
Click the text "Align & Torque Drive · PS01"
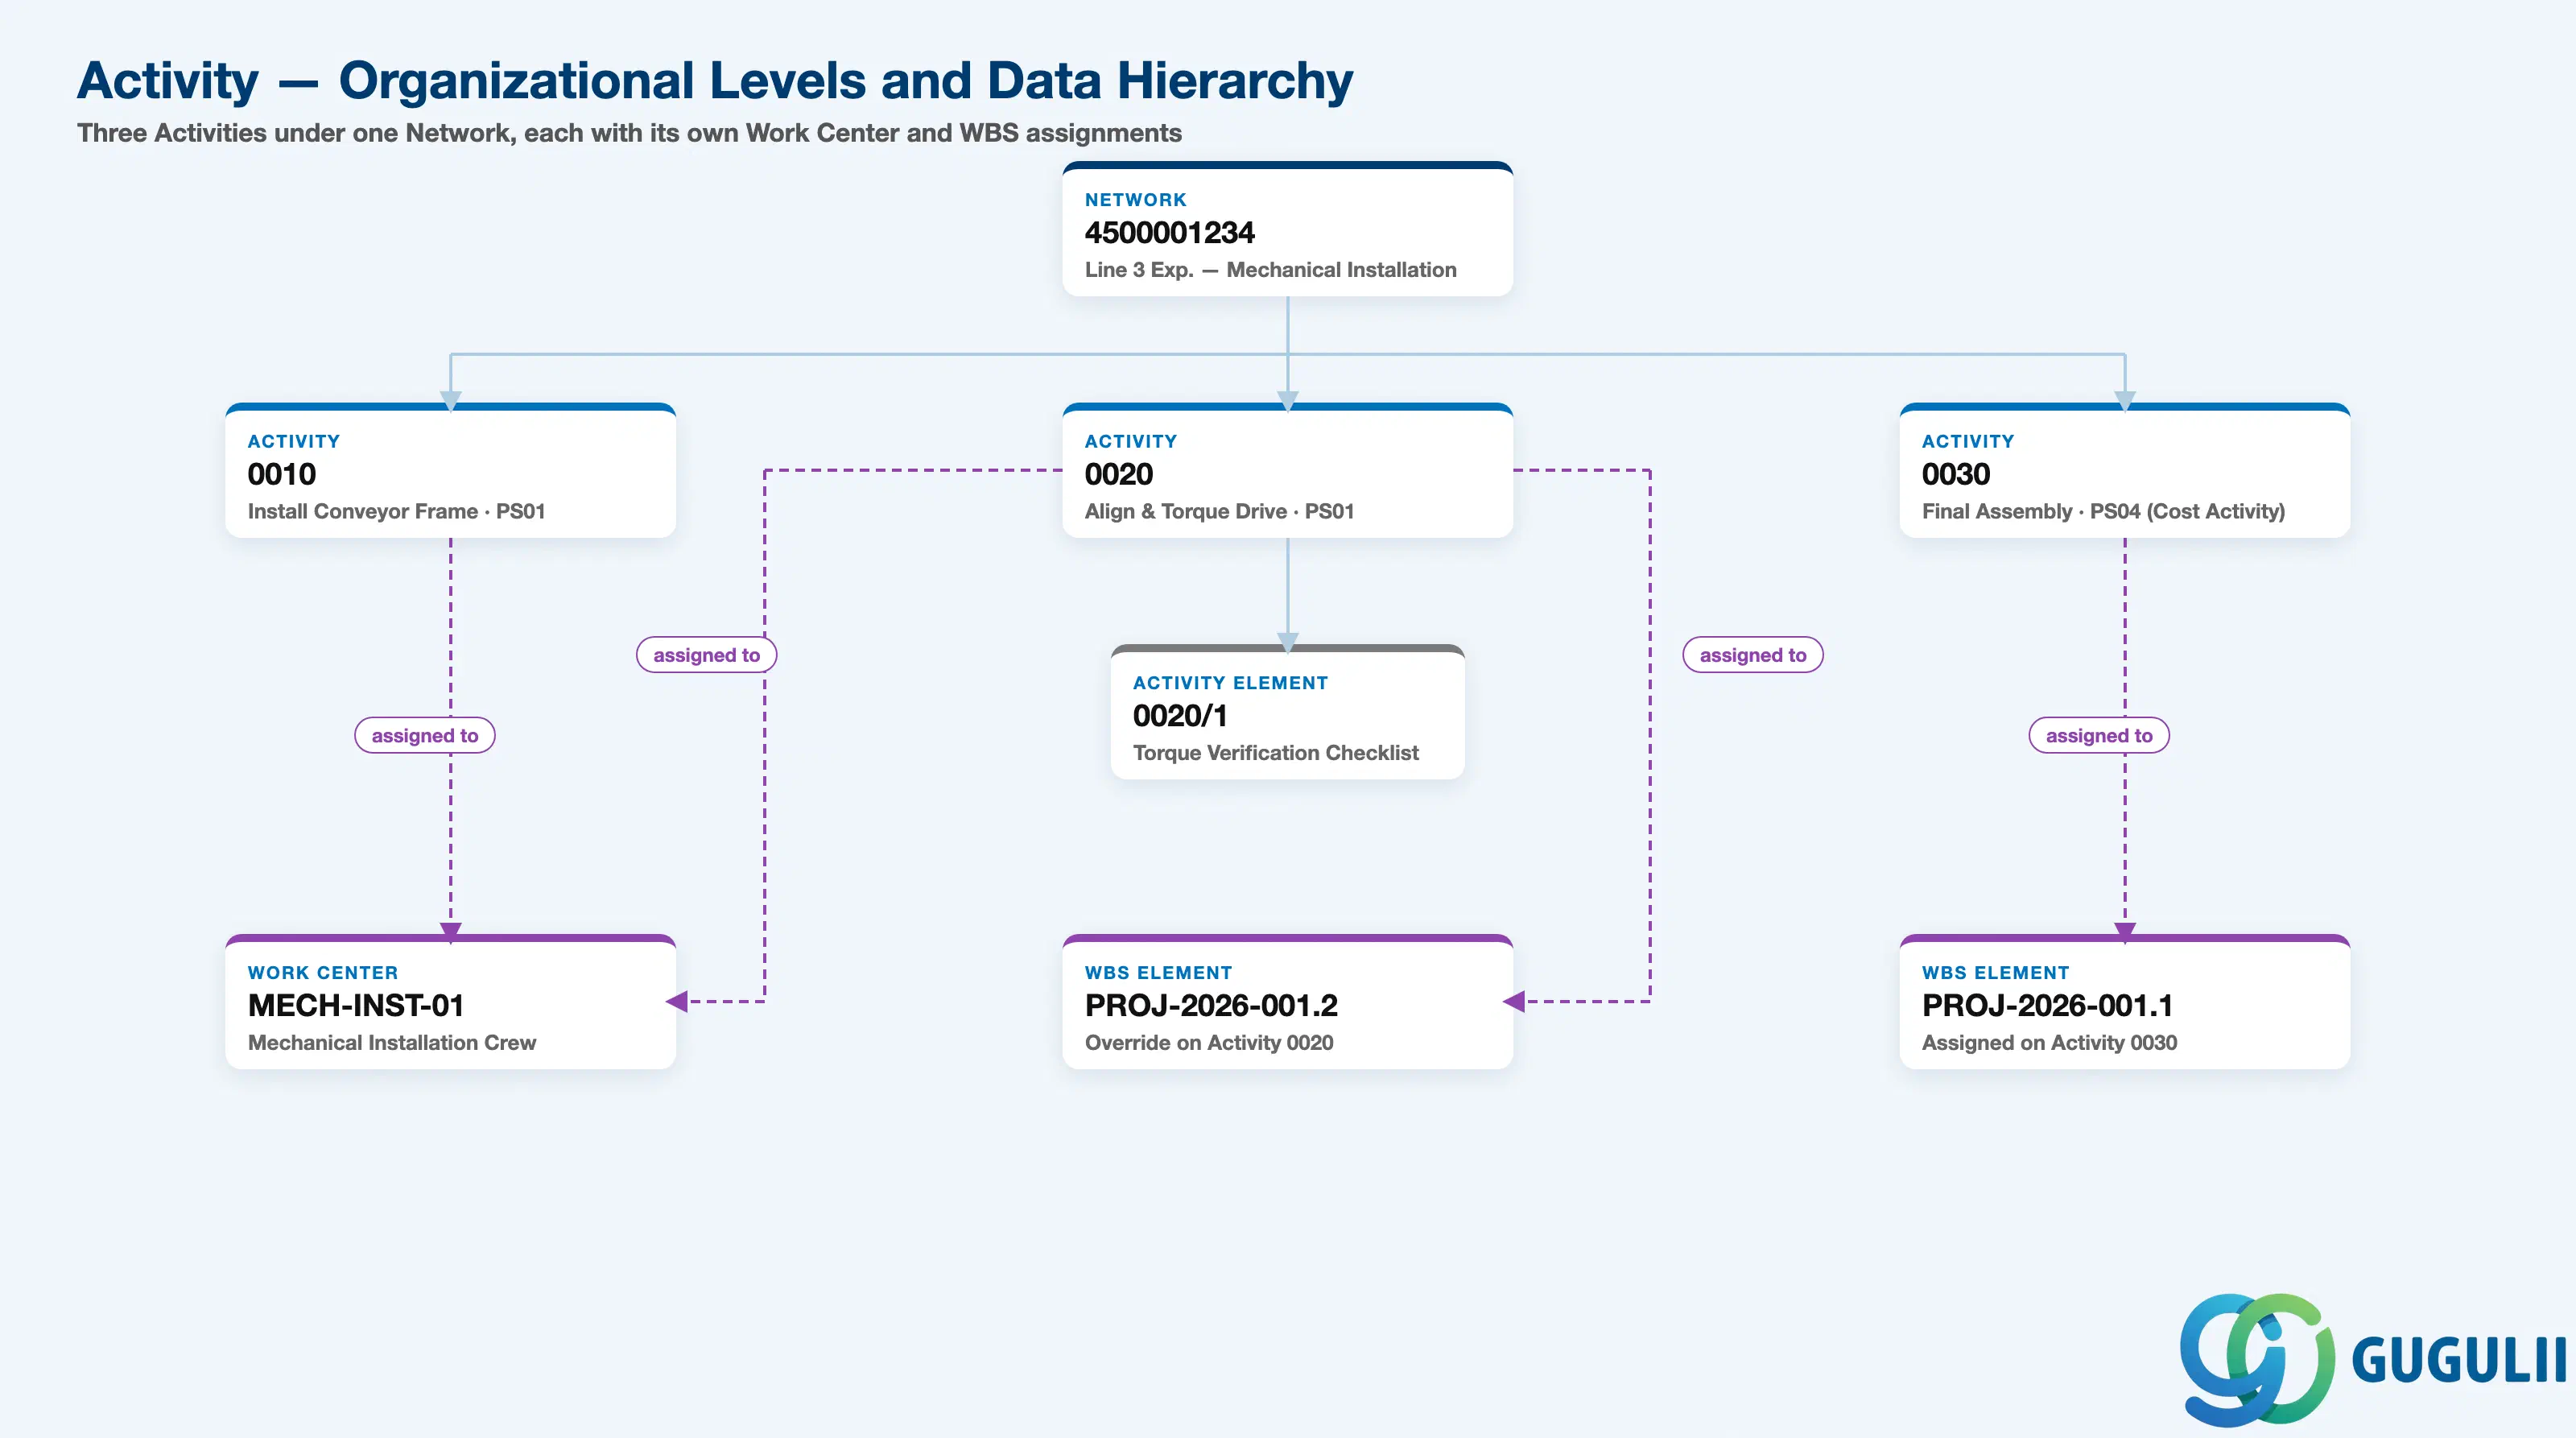[1219, 511]
